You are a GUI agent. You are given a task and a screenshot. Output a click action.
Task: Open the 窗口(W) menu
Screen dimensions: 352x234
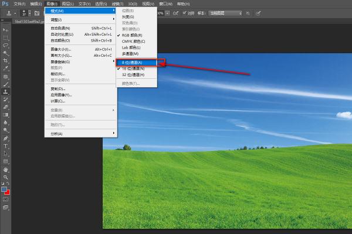[165, 4]
